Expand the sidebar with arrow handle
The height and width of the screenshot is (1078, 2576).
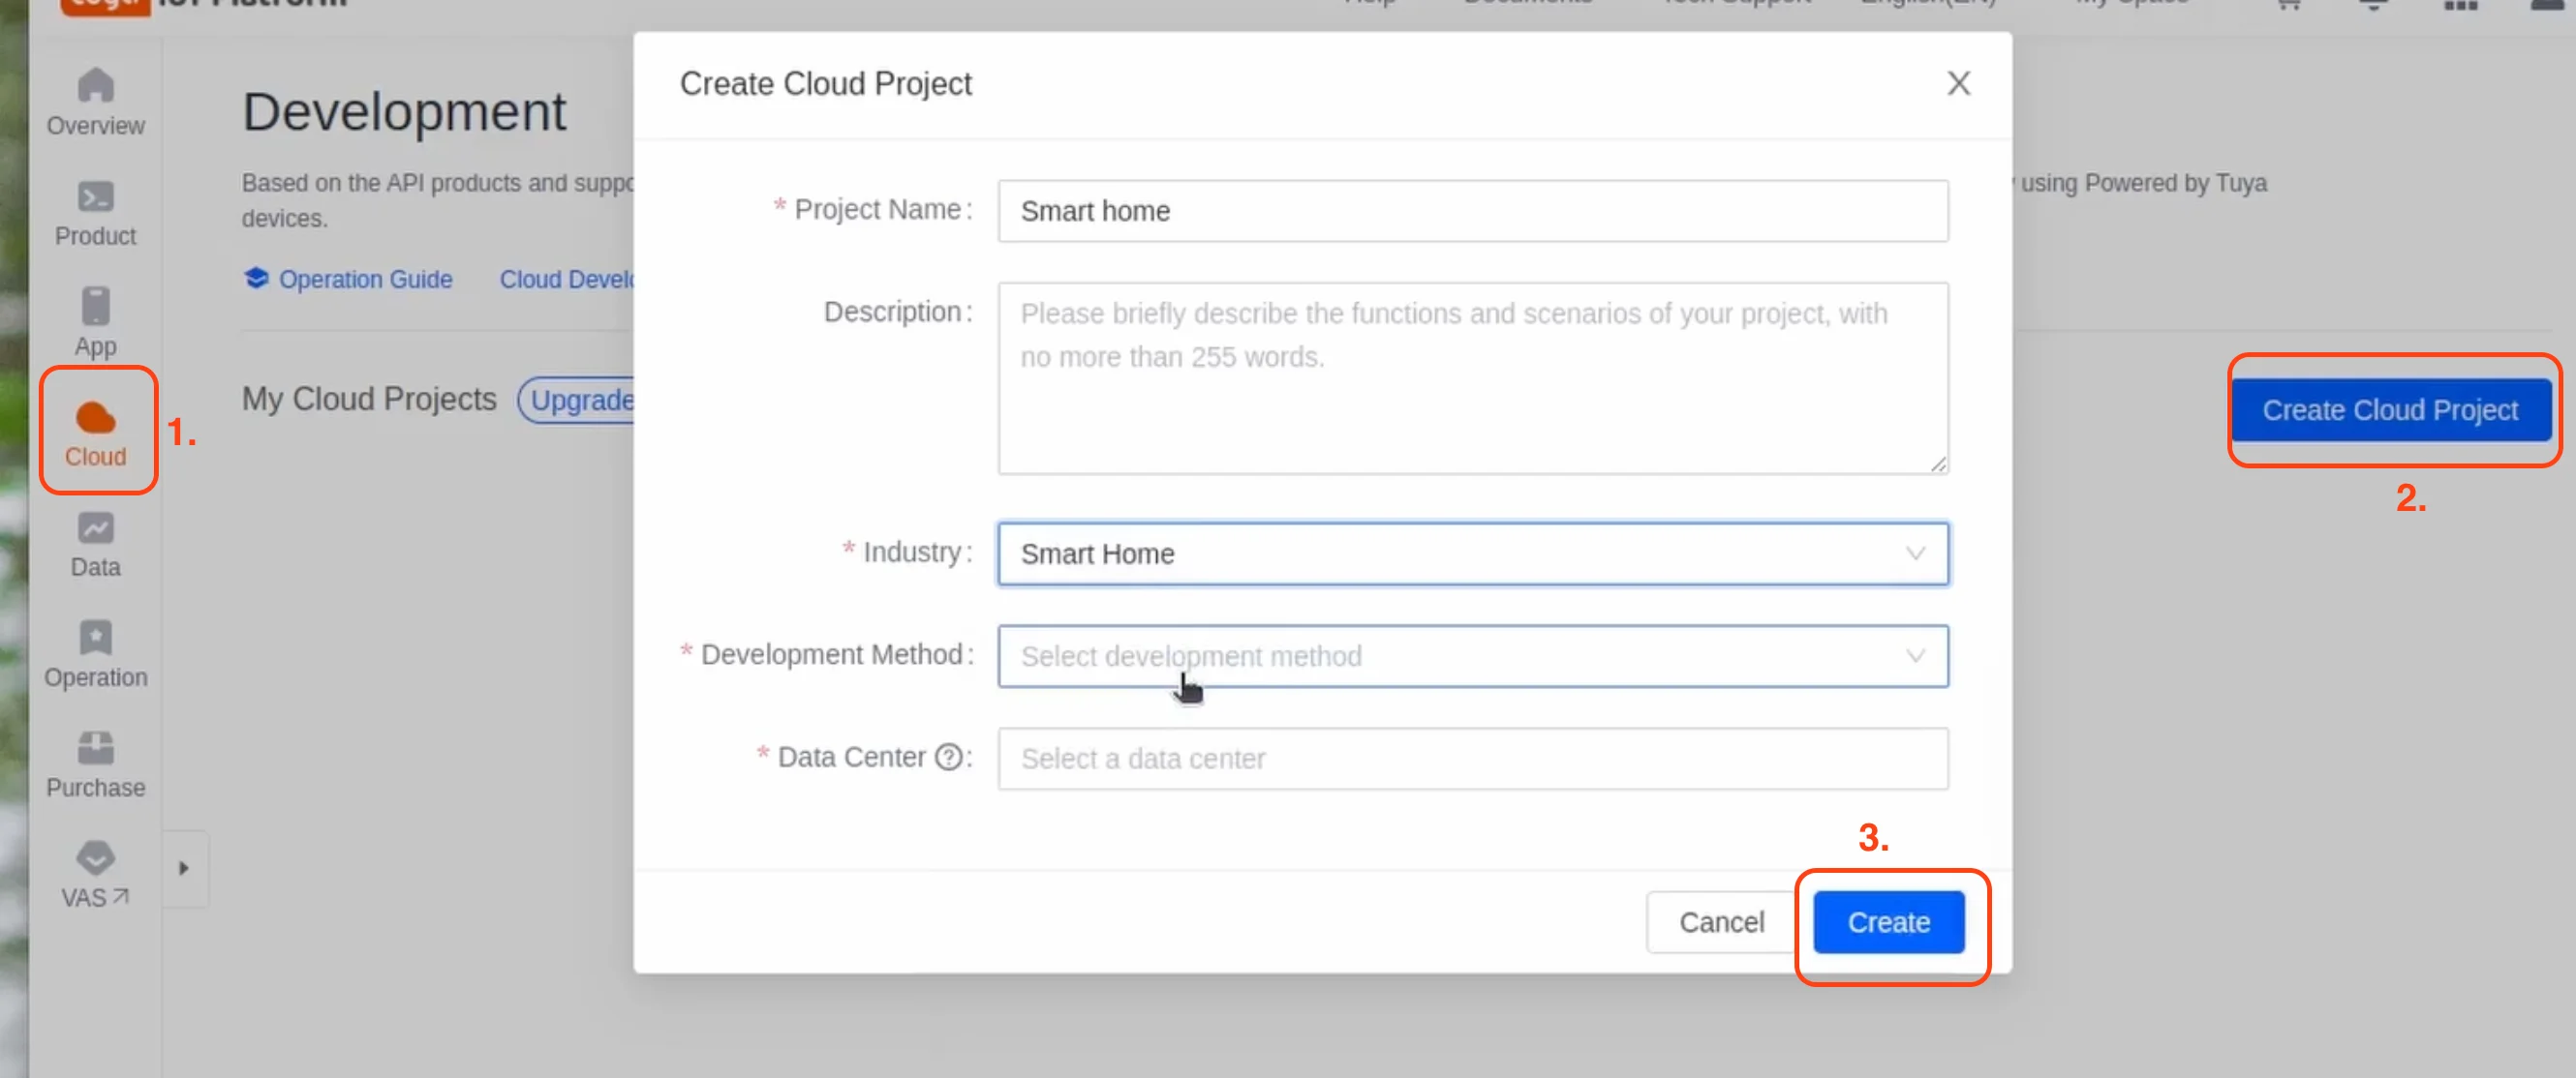point(184,868)
